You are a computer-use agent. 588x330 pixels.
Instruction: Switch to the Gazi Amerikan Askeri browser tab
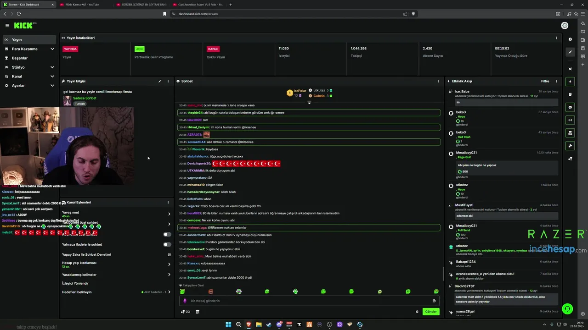pos(198,5)
